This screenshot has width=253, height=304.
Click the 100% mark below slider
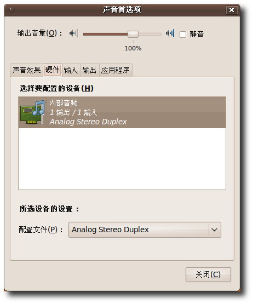133,48
